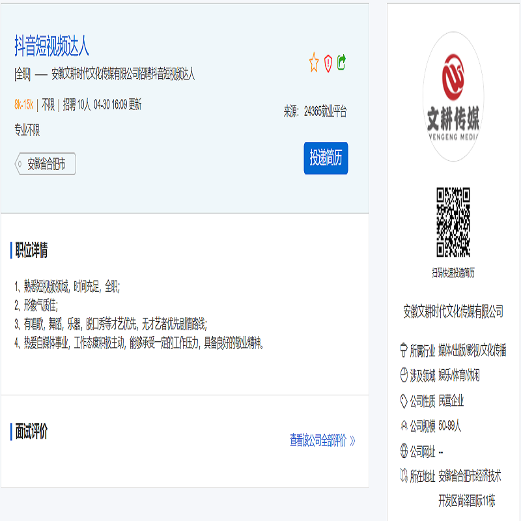This screenshot has width=521, height=521.
Task: Click the green share icon
Action: [341, 62]
